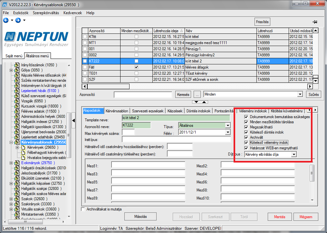Switch to the Kérvénysablon tab
The width and height of the screenshot is (327, 233).
click(x=117, y=111)
